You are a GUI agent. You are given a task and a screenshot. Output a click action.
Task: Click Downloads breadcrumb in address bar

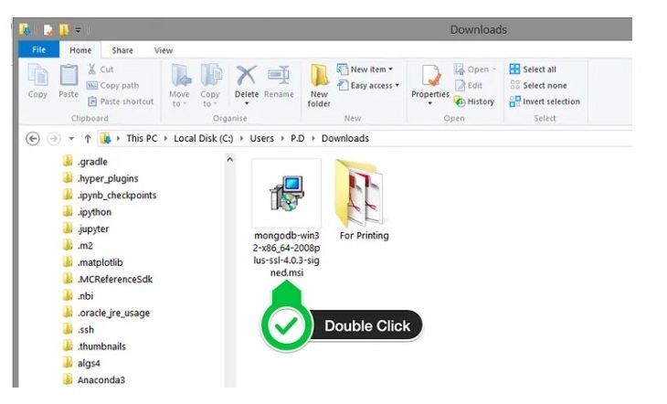click(345, 138)
